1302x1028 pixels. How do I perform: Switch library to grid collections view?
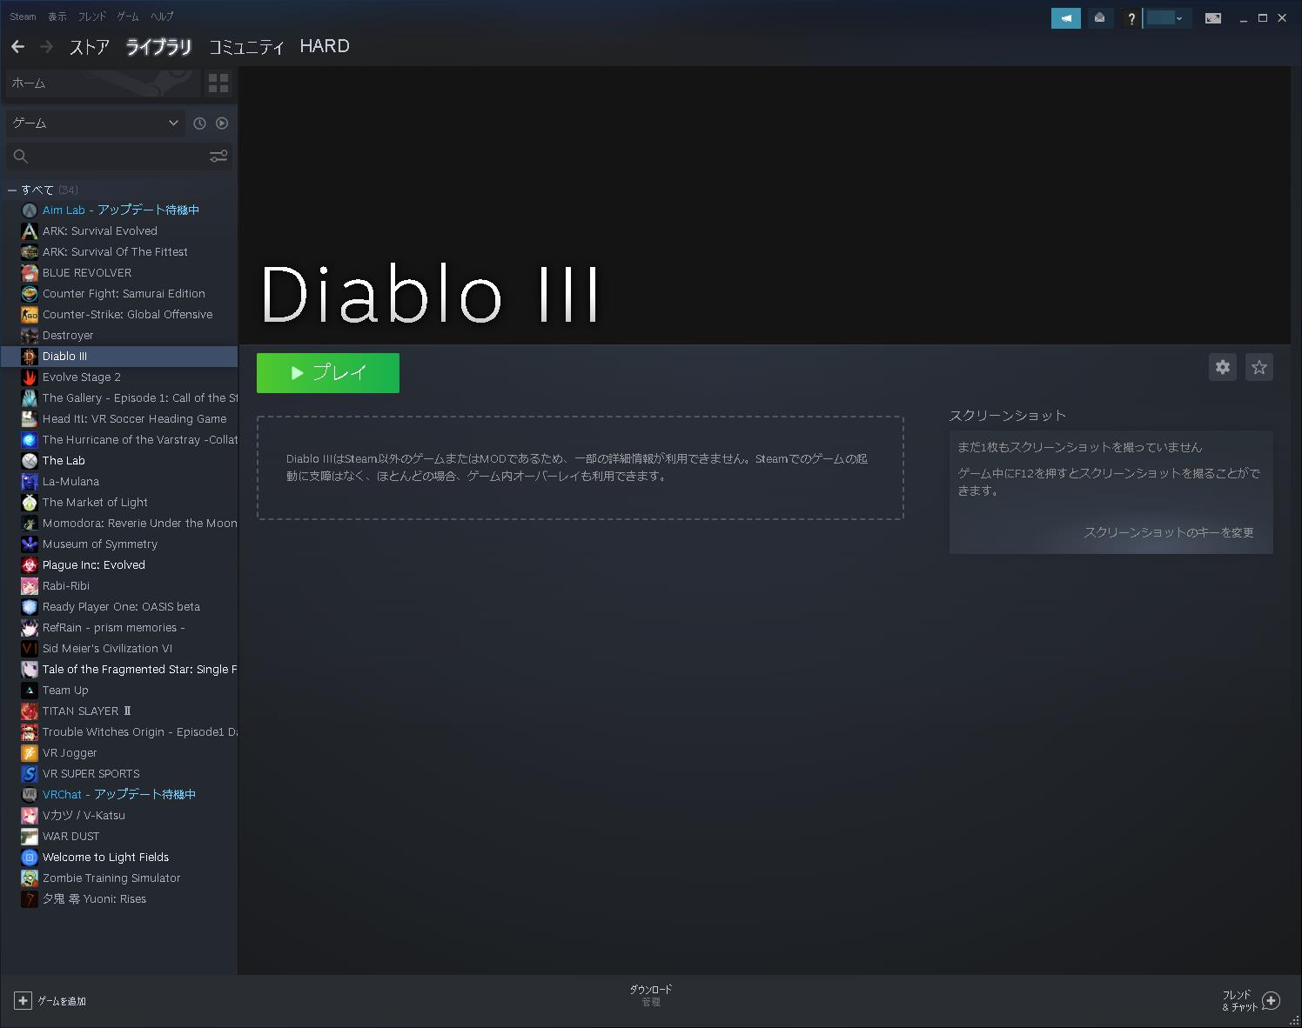click(x=218, y=83)
